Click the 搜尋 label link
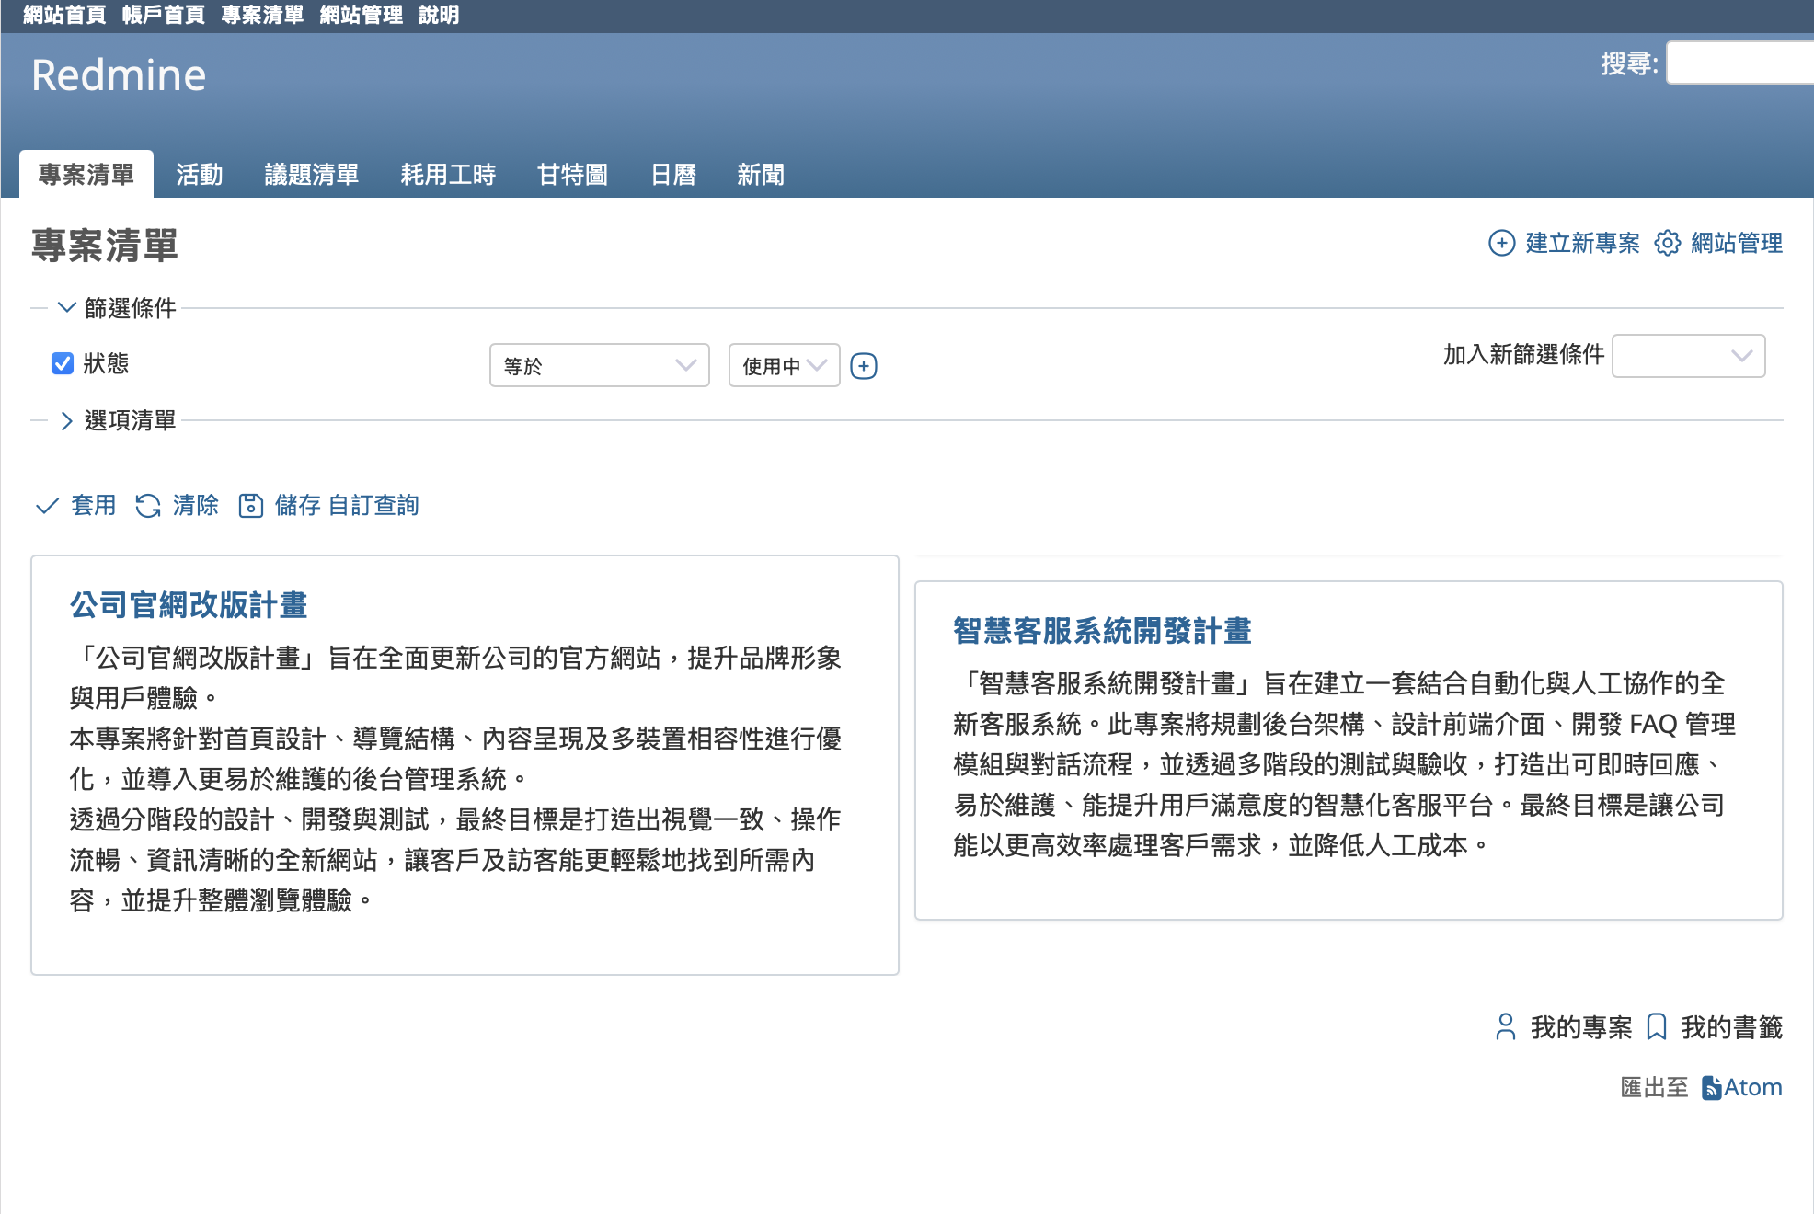The image size is (1814, 1214). (x=1629, y=63)
